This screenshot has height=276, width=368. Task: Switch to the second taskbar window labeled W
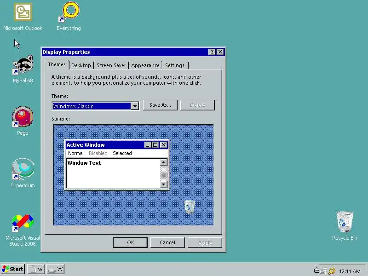(55, 269)
